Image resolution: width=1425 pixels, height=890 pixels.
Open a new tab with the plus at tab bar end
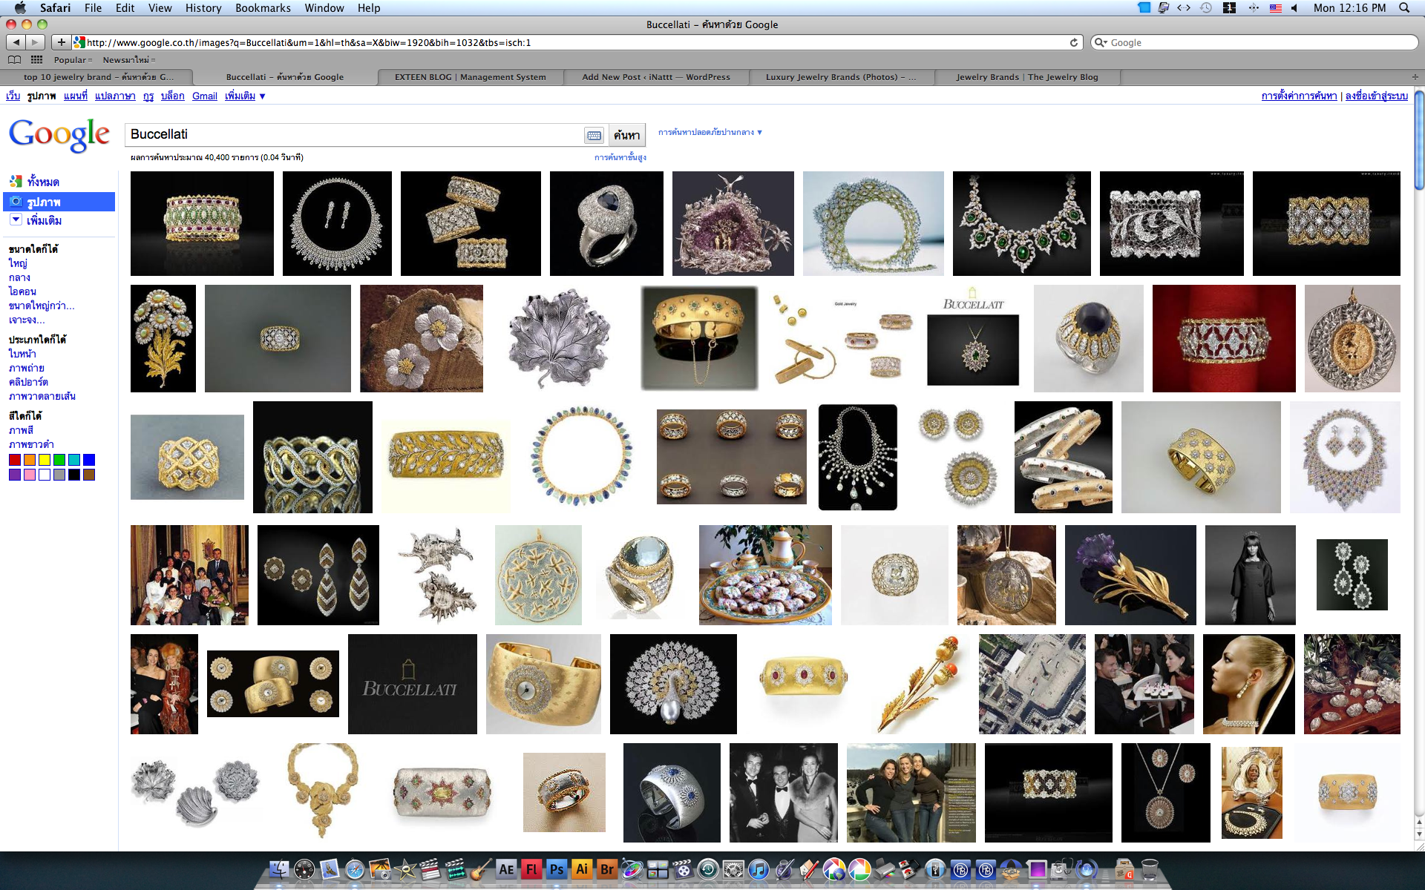pos(1415,76)
